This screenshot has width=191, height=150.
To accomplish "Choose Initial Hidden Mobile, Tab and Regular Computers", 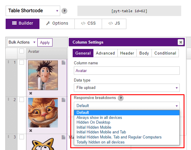I will point(127,137).
